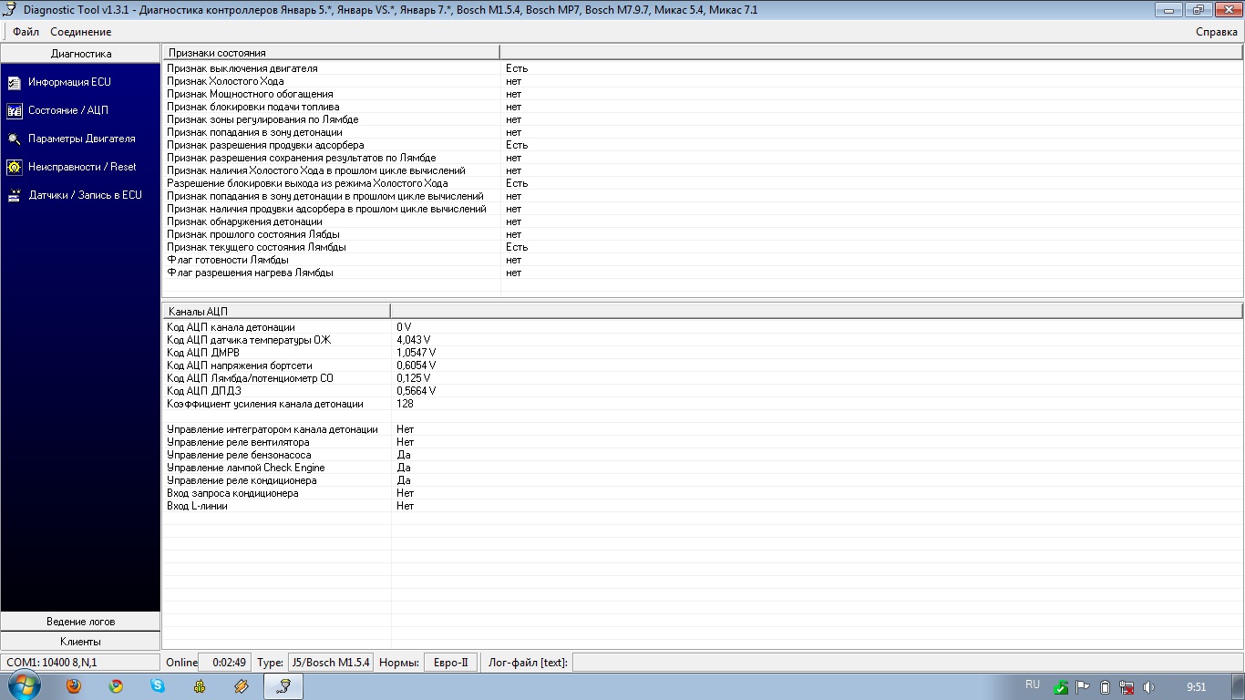Viewport: 1245px width, 700px height.
Task: Select row Признак выключения двигателя
Action: [x=703, y=68]
